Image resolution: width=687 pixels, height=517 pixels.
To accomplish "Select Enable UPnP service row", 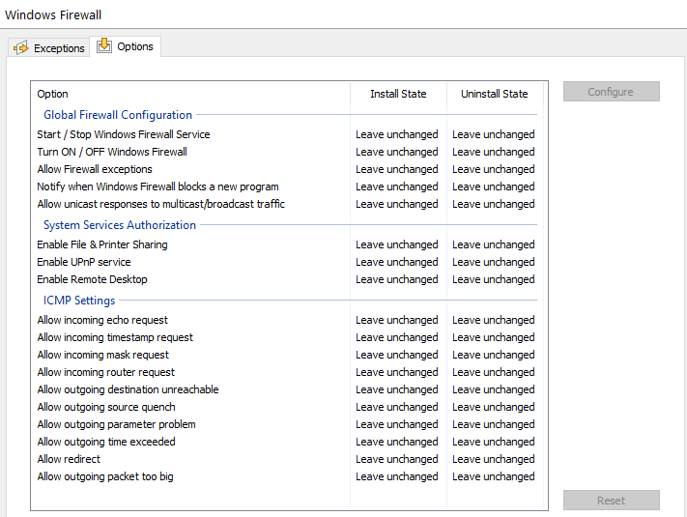I will coord(287,262).
